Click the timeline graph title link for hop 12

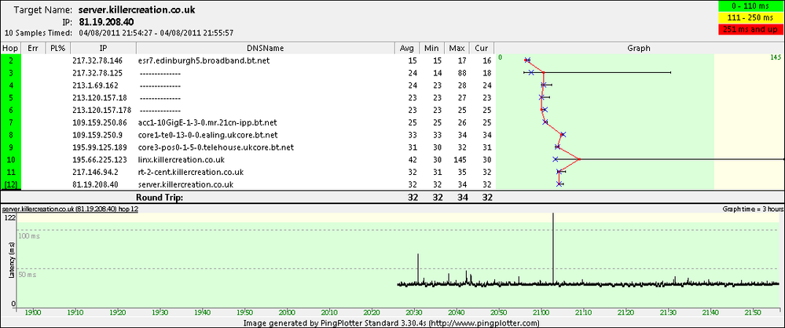70,209
